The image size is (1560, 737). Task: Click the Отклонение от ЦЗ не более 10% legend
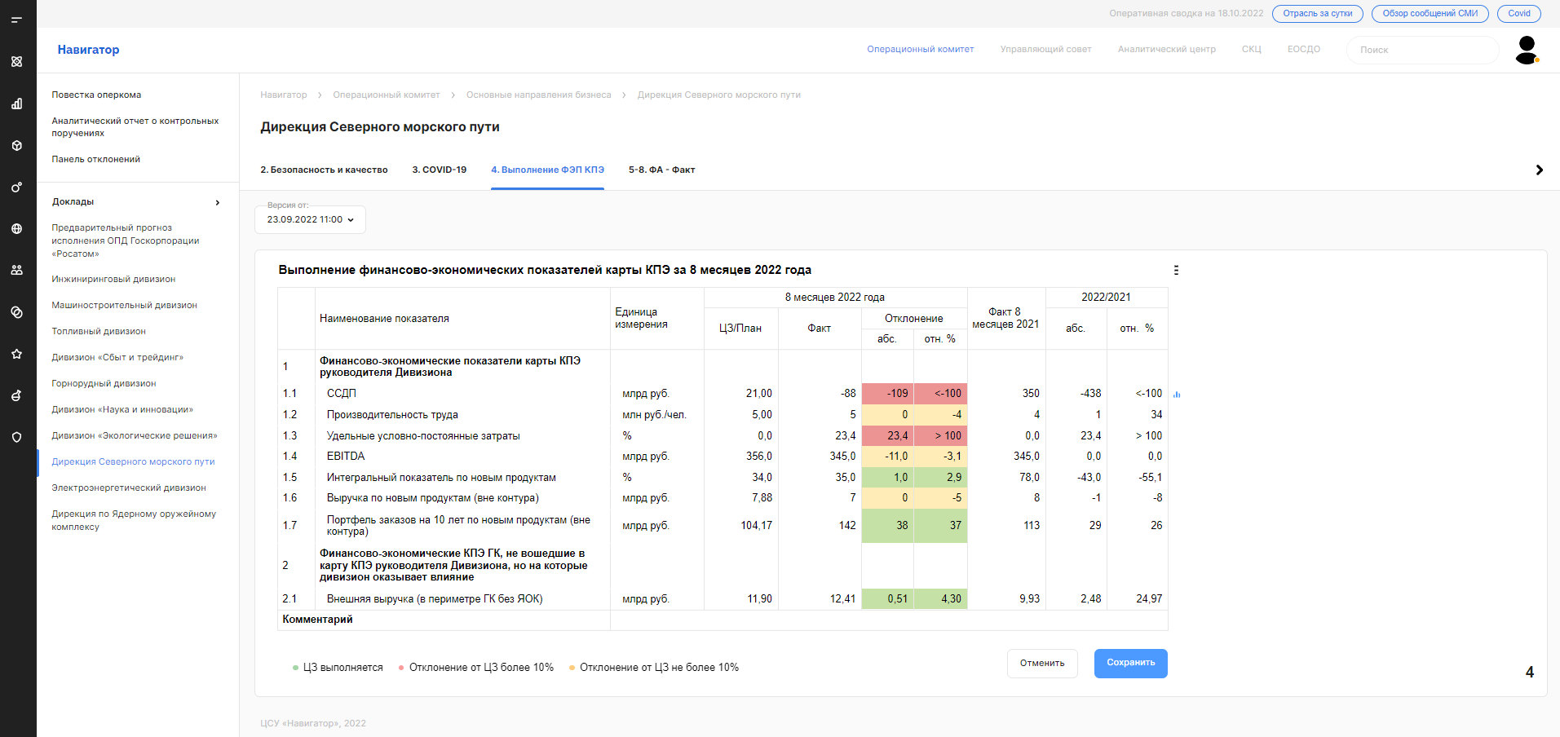(654, 667)
